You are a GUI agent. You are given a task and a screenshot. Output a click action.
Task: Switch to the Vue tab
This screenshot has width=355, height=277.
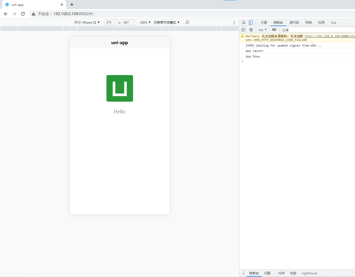pos(333,23)
